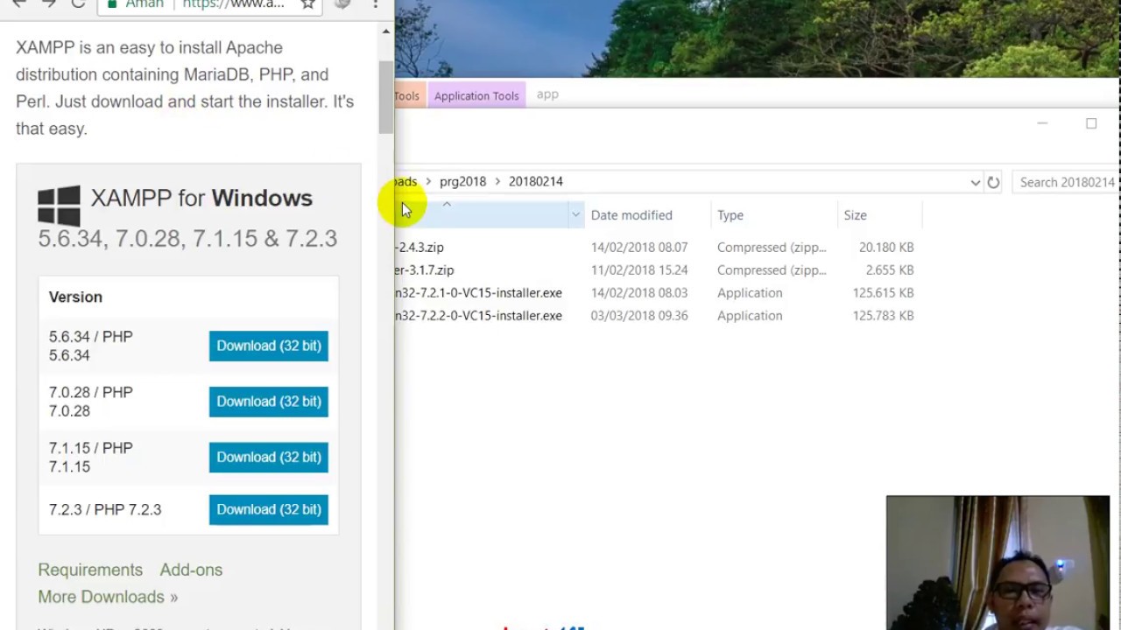Click the 2.655 KB size cell
The image size is (1121, 630).
(890, 269)
